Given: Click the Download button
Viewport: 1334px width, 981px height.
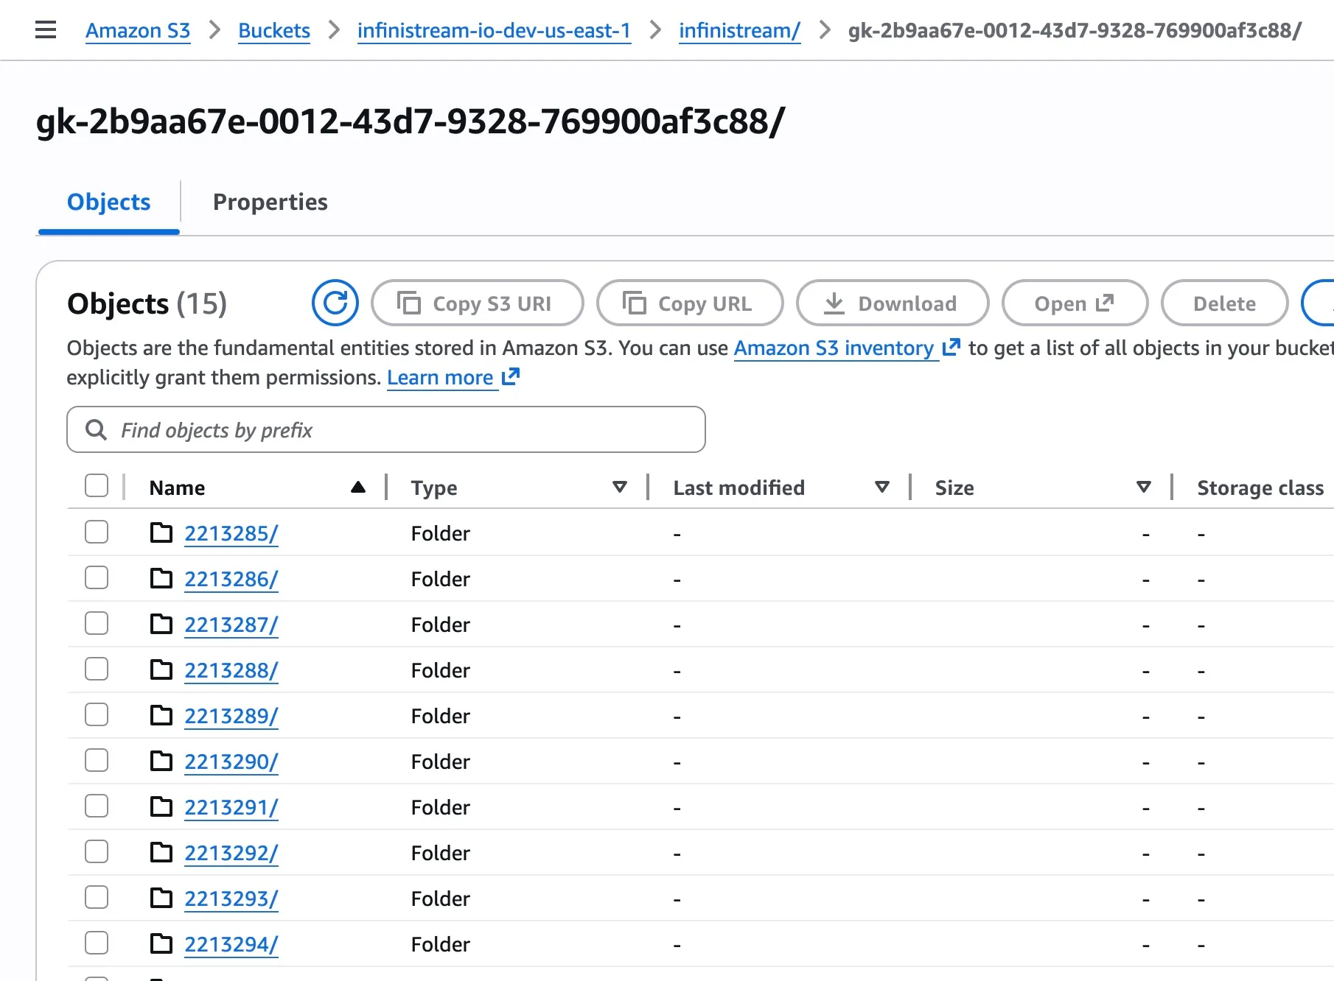Looking at the screenshot, I should click(x=893, y=303).
